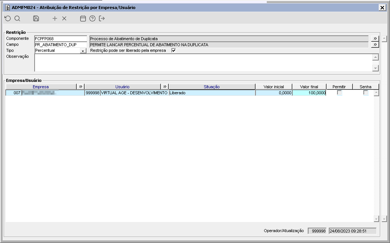Image resolution: width=390 pixels, height=243 pixels.
Task: Click the Valor final column header
Action: click(x=309, y=86)
